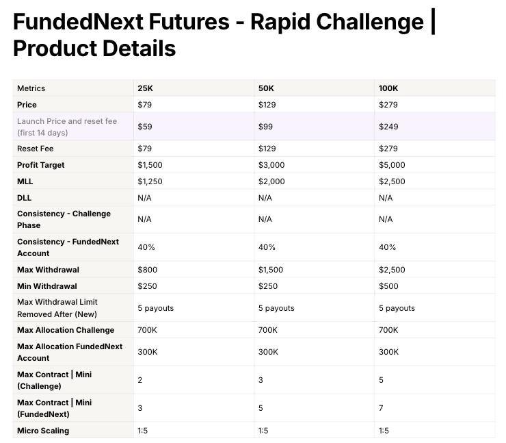Click the 300K cell under 50K
Image resolution: width=506 pixels, height=443 pixels.
point(268,352)
